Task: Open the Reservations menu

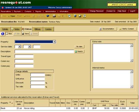Action: pos(6,11)
